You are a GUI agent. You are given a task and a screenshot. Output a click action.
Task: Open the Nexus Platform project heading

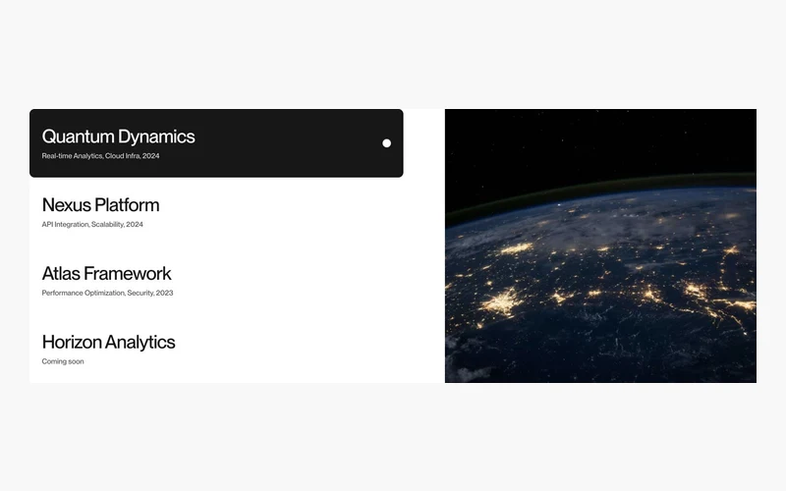click(x=101, y=205)
